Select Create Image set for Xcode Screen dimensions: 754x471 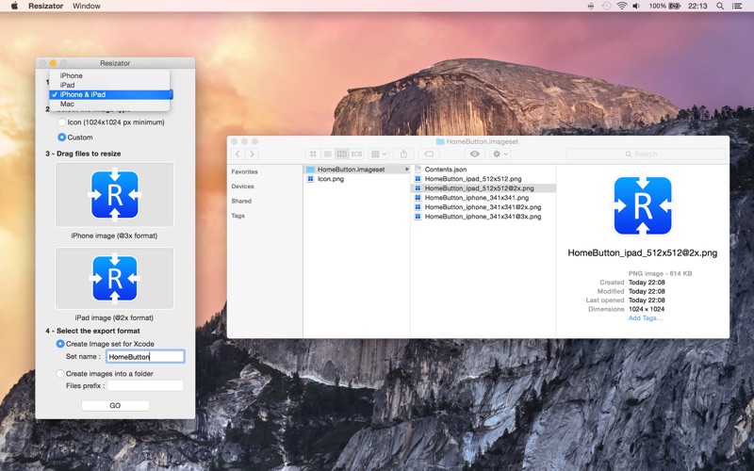coord(60,344)
